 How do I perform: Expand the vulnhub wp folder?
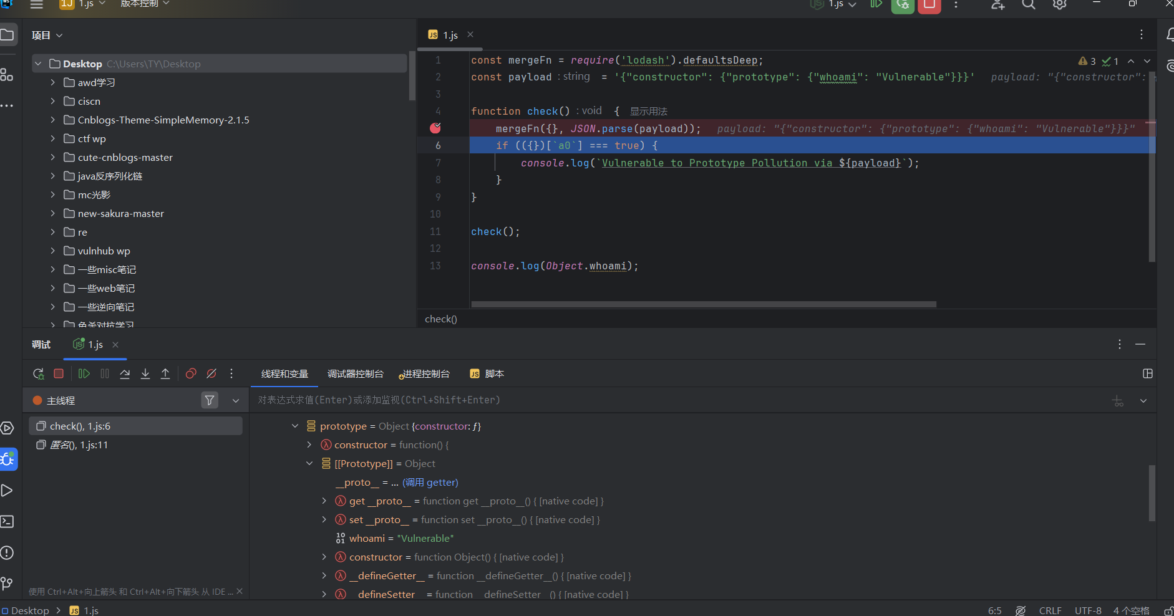tap(53, 251)
